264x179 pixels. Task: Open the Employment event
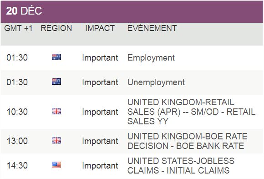[x=151, y=58]
